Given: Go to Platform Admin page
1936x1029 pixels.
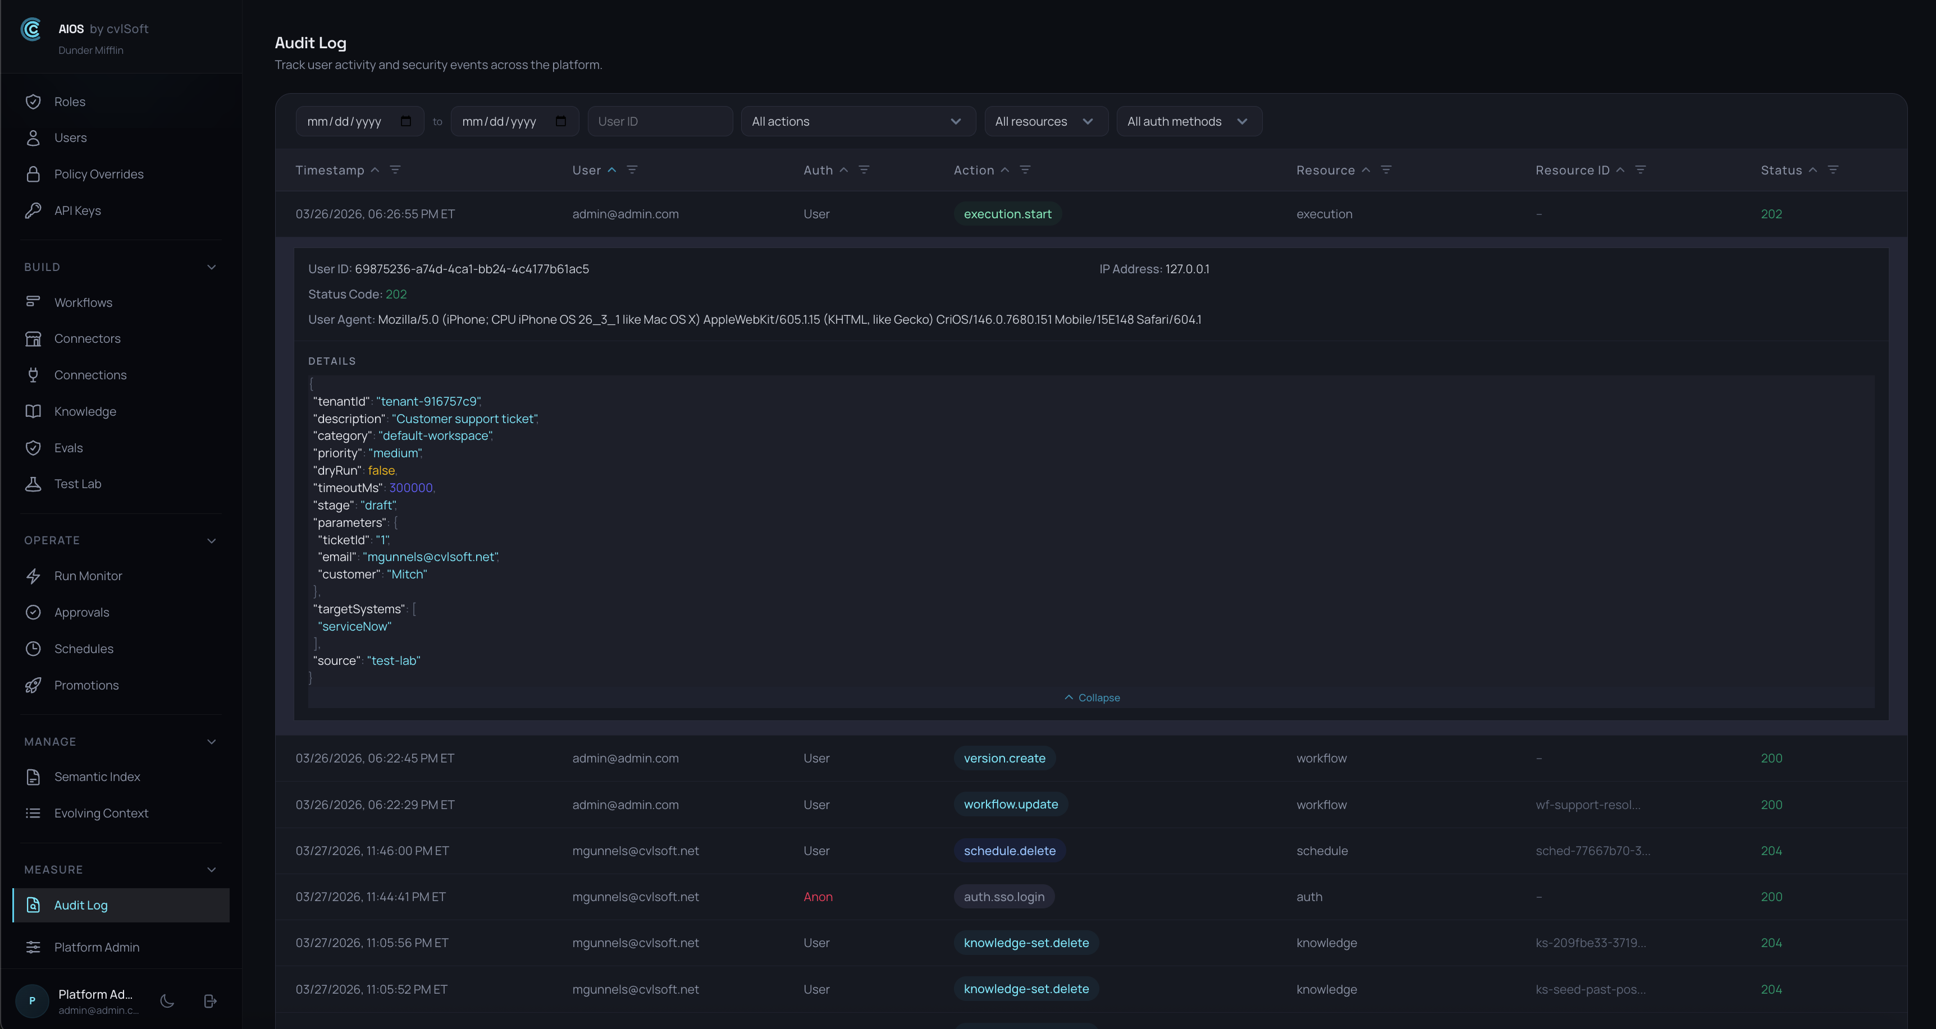Looking at the screenshot, I should click(96, 947).
